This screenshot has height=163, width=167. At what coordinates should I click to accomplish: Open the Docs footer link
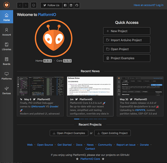(79, 145)
